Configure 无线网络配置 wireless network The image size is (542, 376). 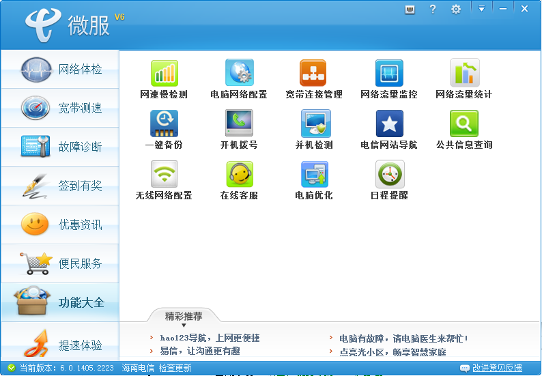(164, 180)
